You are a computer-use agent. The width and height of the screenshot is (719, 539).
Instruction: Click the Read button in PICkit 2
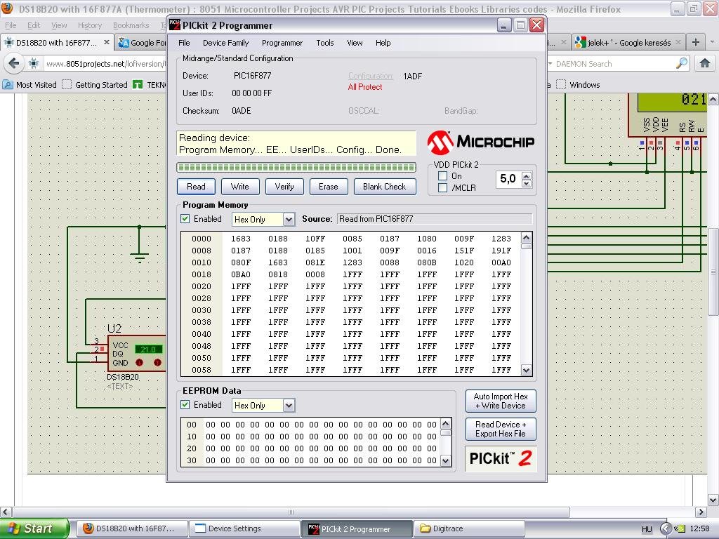tap(196, 187)
